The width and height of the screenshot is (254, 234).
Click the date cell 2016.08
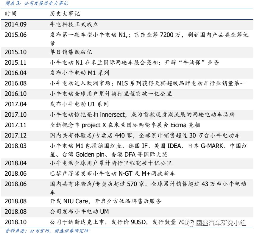pyautogui.click(x=15, y=83)
